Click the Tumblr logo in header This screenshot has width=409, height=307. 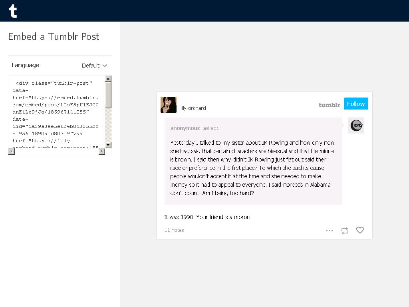point(13,11)
